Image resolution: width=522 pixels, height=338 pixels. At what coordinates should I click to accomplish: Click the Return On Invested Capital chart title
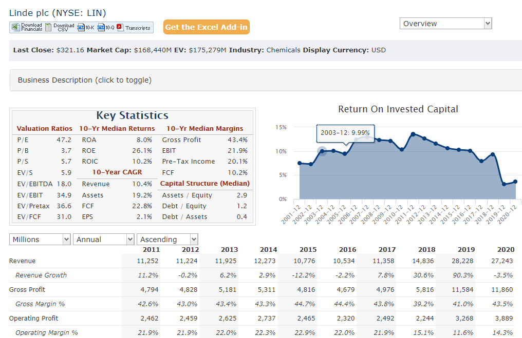point(398,109)
